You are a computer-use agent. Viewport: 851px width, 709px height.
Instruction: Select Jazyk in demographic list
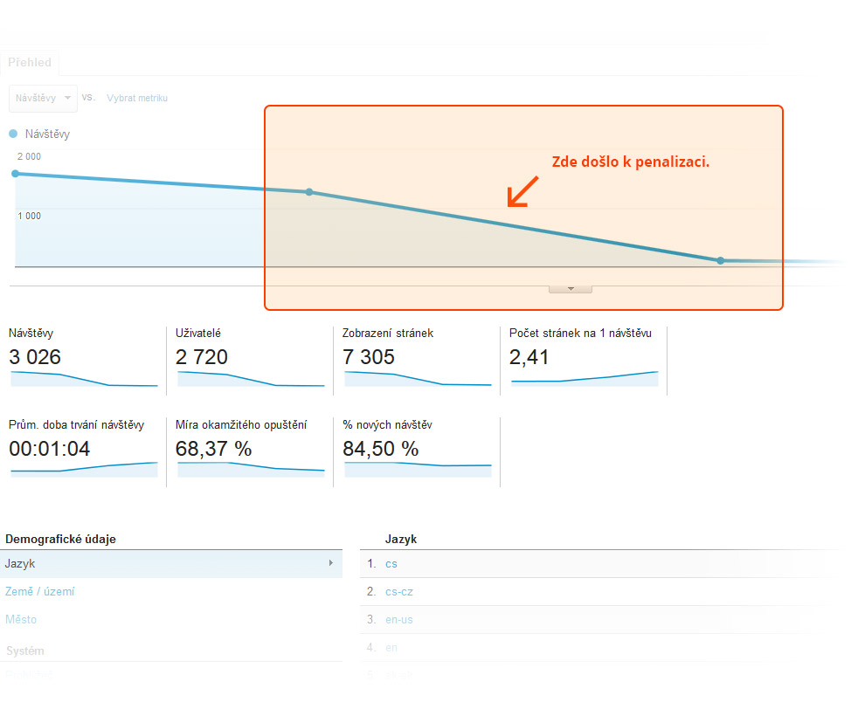(x=20, y=564)
